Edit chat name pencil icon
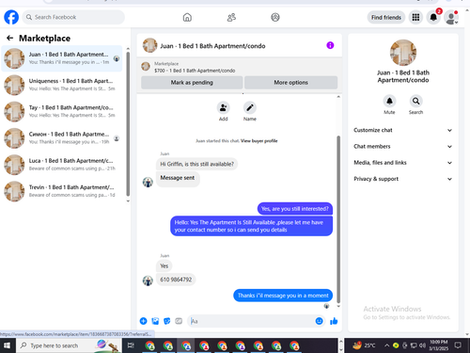 click(250, 108)
